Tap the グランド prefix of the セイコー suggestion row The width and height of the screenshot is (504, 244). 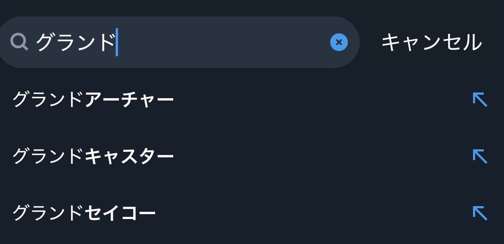click(48, 213)
